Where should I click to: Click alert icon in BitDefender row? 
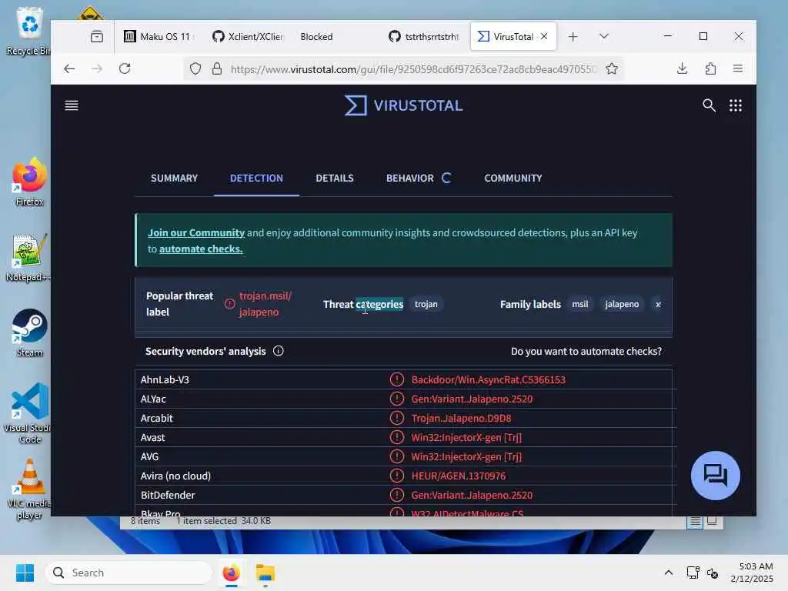pyautogui.click(x=397, y=495)
